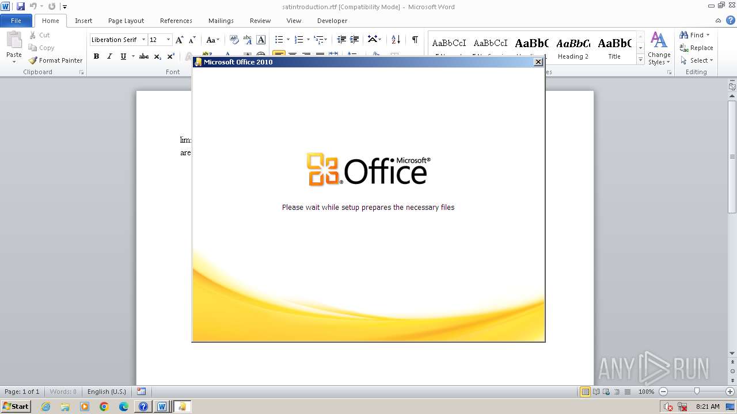Viewport: 737px width, 414px height.
Task: Apply the Title style
Action: (614, 48)
